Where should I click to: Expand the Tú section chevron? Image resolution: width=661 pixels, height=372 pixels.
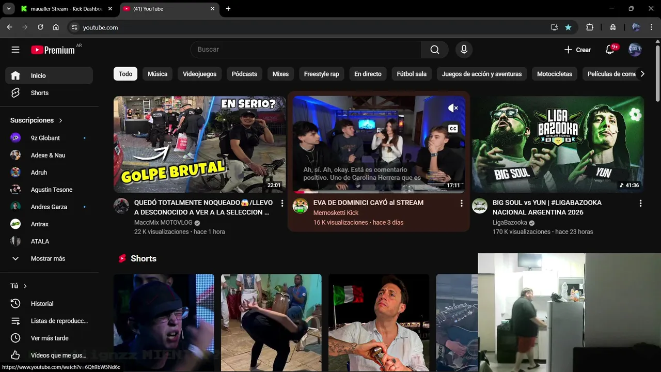25,286
